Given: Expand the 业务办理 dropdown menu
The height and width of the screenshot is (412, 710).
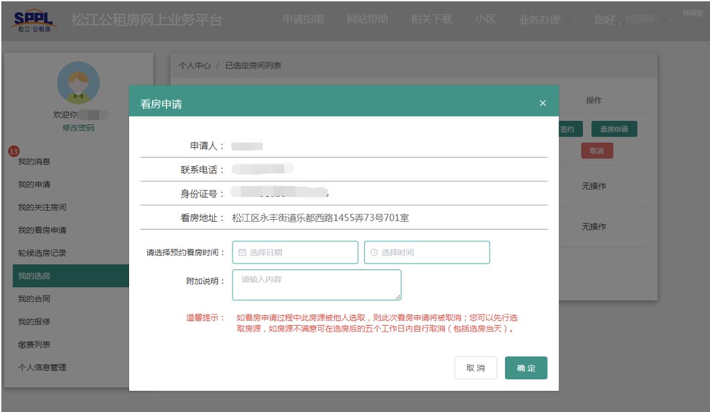Looking at the screenshot, I should pos(544,20).
